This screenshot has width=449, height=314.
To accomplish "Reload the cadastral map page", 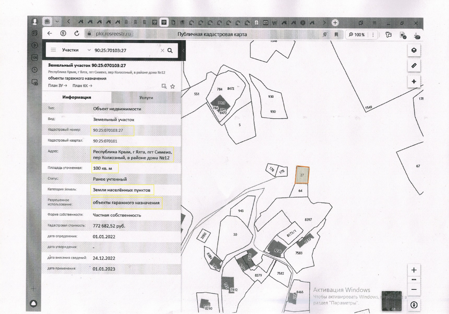I will point(77,33).
